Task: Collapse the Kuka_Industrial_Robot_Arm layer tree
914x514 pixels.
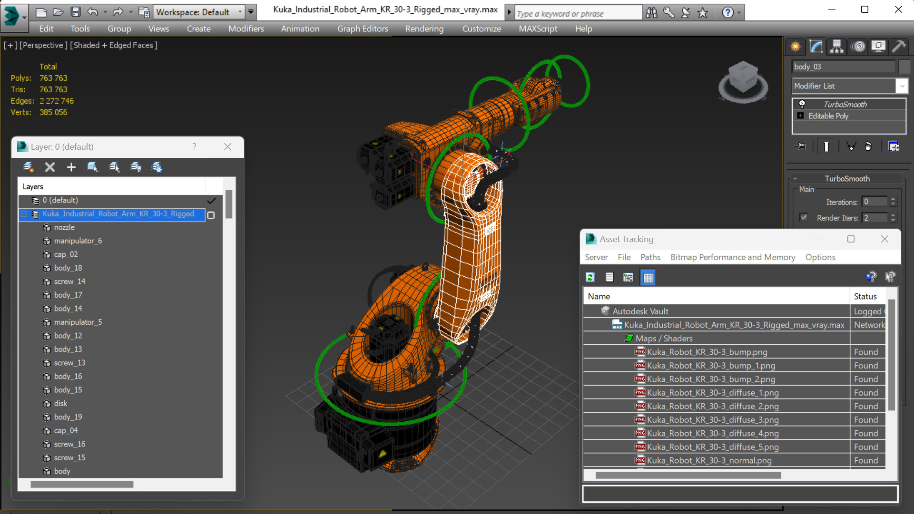Action: point(24,214)
